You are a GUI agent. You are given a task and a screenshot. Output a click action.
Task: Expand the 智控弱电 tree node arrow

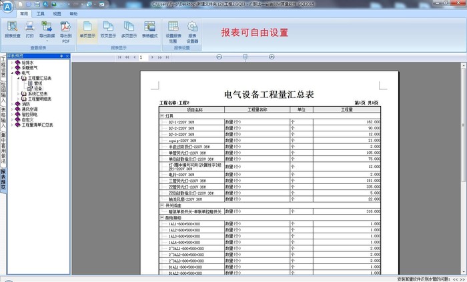[x=12, y=115]
